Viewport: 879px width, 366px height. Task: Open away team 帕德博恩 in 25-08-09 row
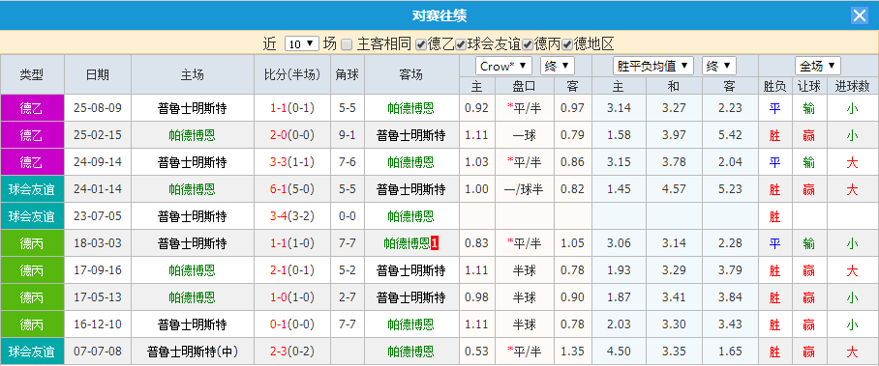point(410,108)
